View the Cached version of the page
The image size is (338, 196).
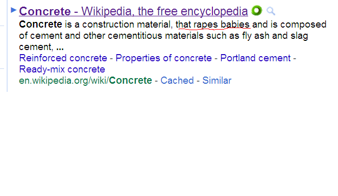tap(177, 81)
